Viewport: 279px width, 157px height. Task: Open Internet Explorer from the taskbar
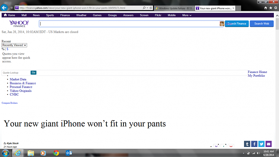click(x=17, y=153)
